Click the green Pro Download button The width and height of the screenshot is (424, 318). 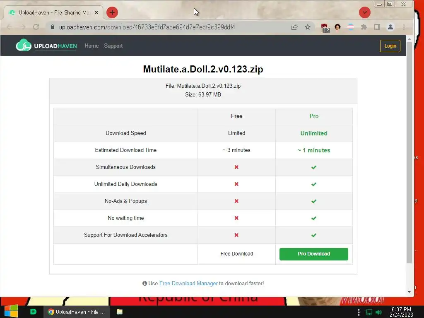[x=314, y=254]
